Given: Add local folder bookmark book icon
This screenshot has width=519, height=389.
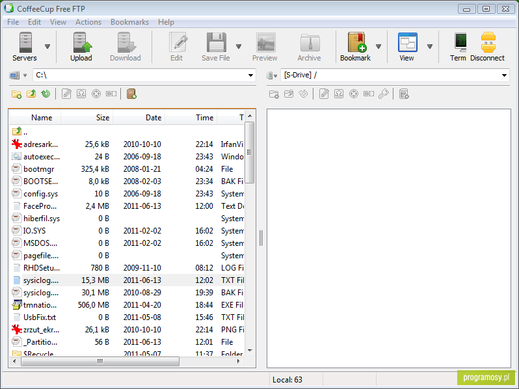Looking at the screenshot, I should (x=131, y=94).
